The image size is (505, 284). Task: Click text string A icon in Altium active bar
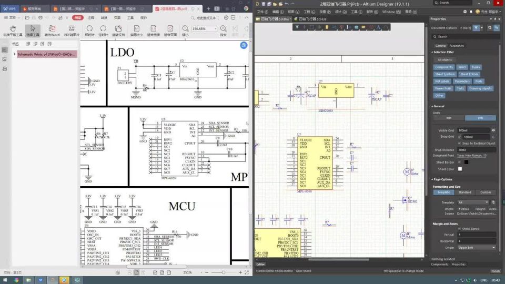pos(378,27)
